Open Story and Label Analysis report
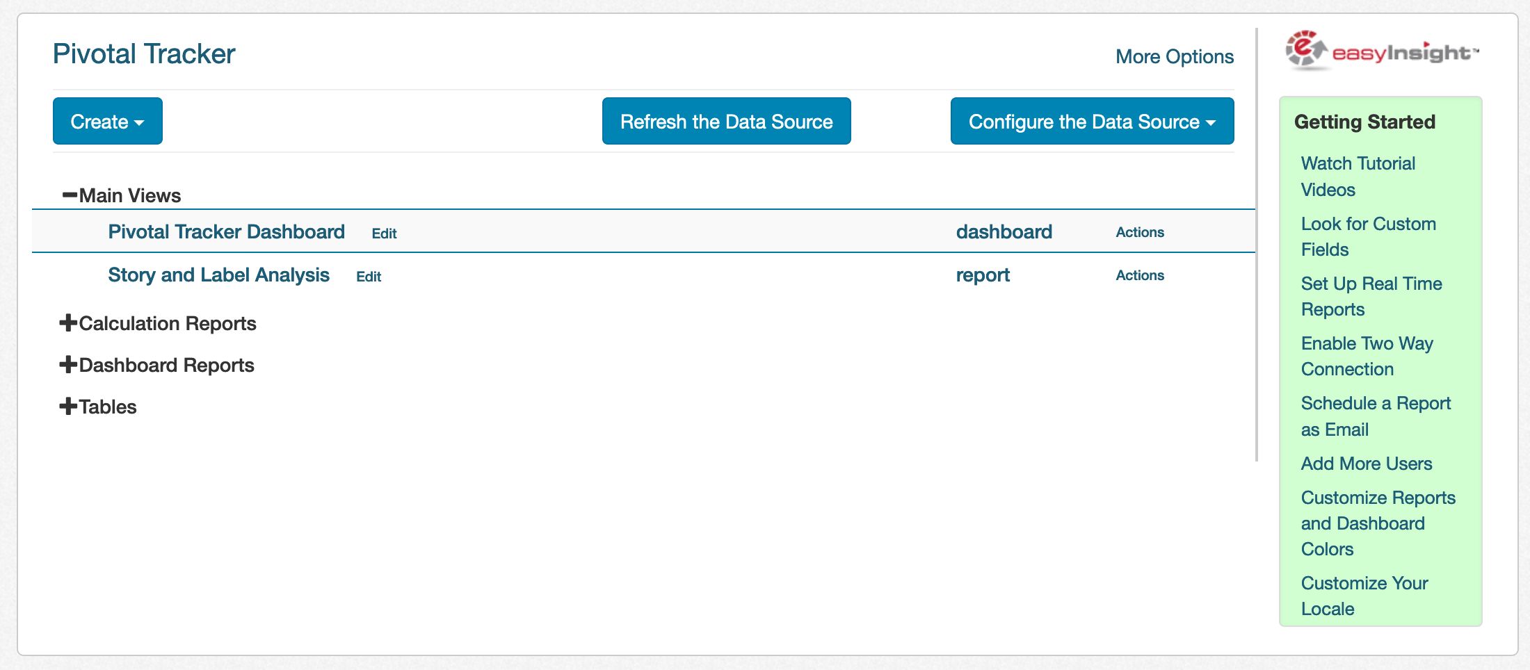The image size is (1530, 670). (x=218, y=275)
